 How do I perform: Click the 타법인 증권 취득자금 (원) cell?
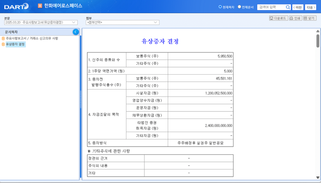[x=147, y=125]
